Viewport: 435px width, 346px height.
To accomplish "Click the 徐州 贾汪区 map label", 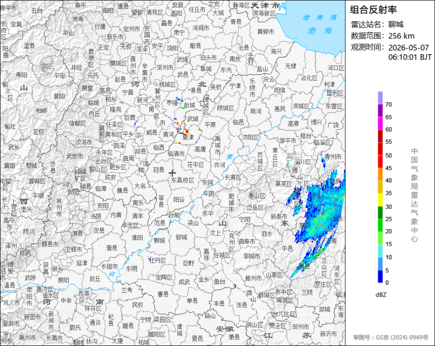I will [277, 325].
